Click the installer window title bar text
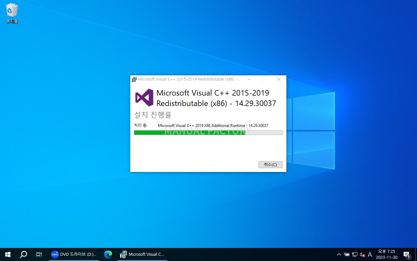 click(x=189, y=79)
